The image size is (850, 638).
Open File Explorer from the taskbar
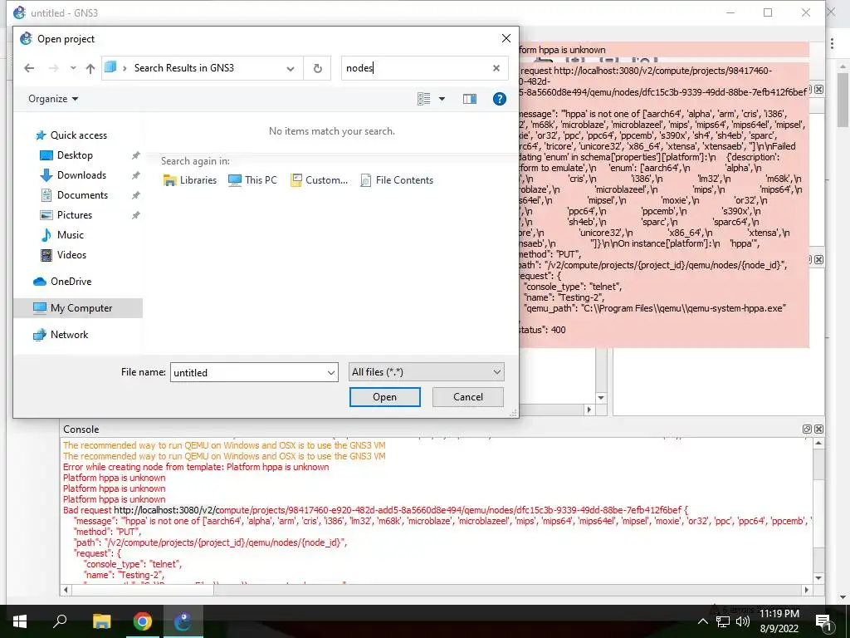(x=101, y=621)
